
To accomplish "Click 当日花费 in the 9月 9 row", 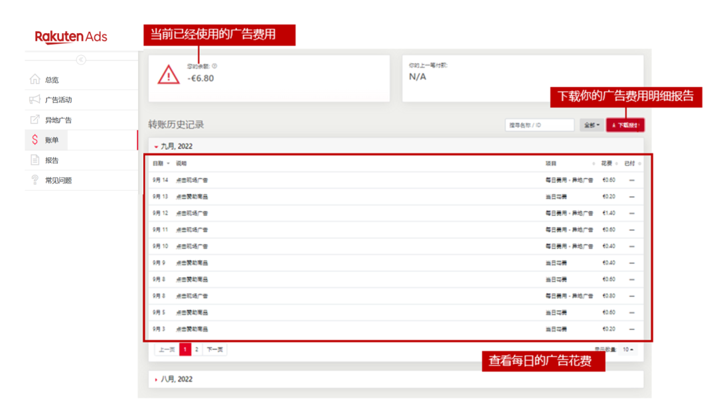I will [556, 263].
